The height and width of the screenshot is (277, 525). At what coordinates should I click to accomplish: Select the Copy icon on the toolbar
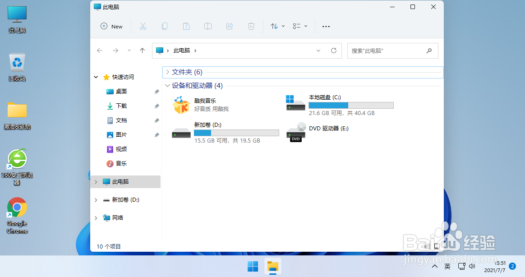coord(165,26)
